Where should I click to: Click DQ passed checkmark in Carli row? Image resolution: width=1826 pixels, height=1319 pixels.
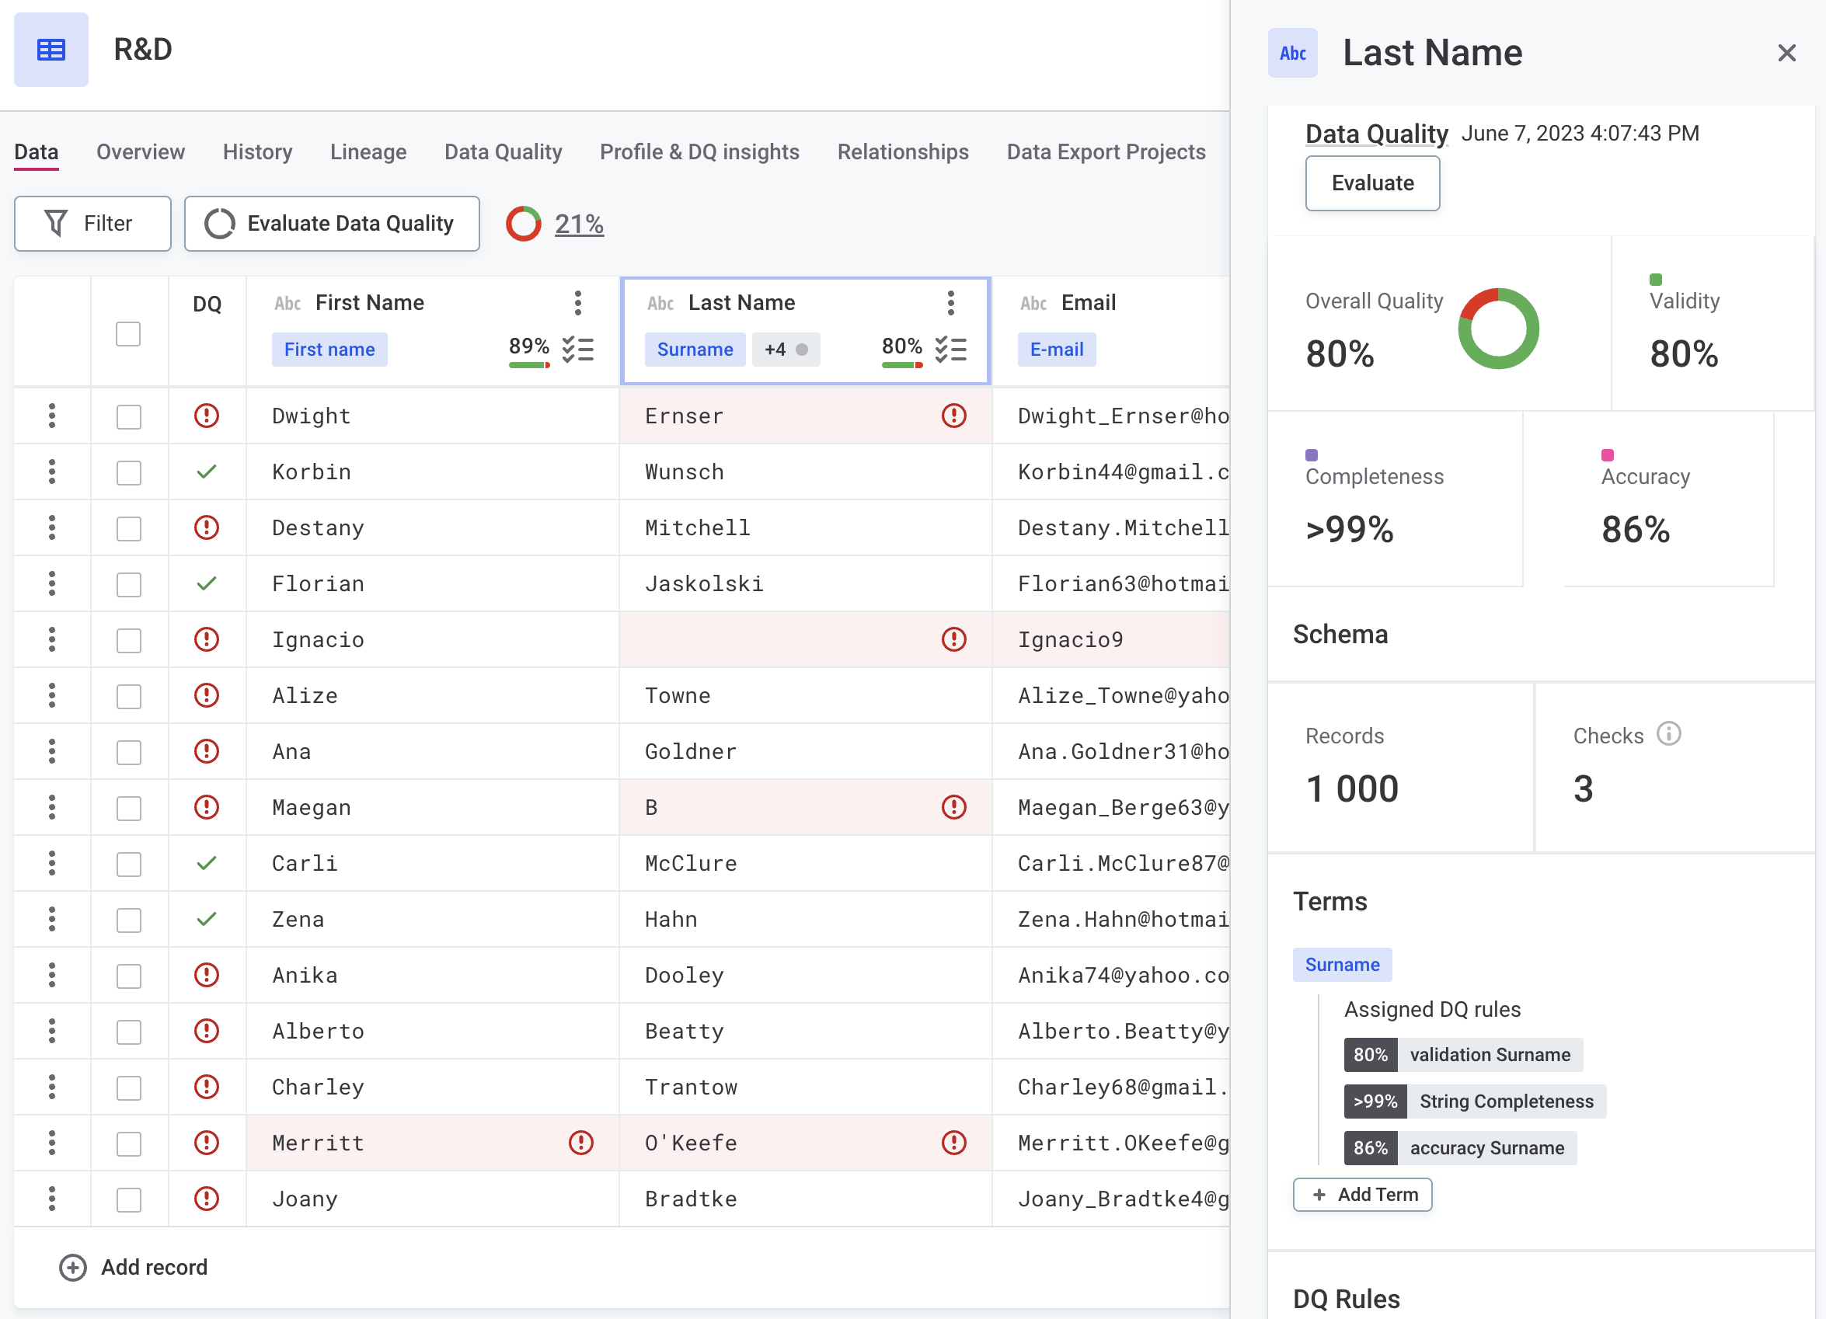coord(207,864)
